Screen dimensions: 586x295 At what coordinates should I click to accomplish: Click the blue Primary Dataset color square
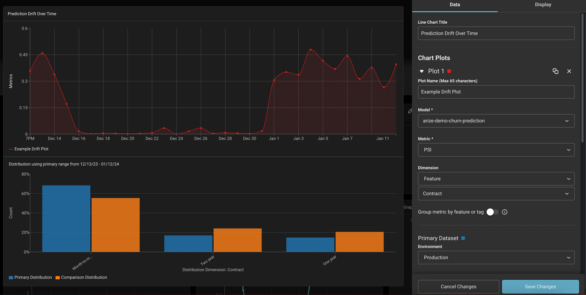coord(463,238)
